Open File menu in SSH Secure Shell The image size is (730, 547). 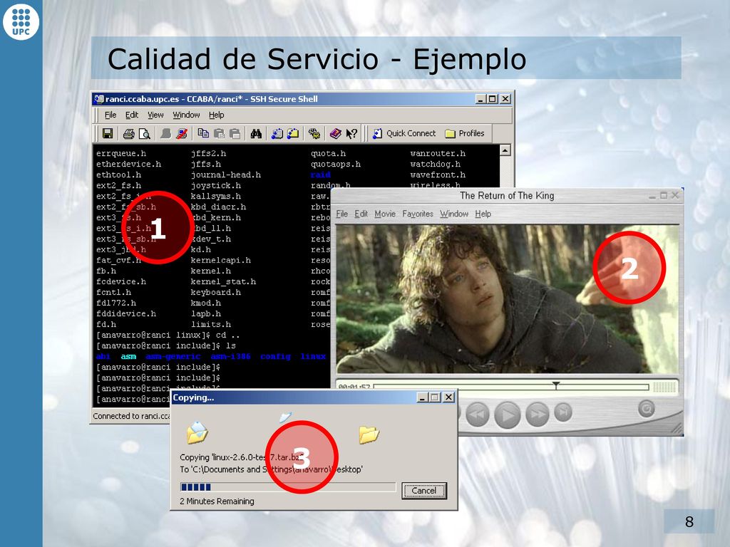pyautogui.click(x=110, y=115)
